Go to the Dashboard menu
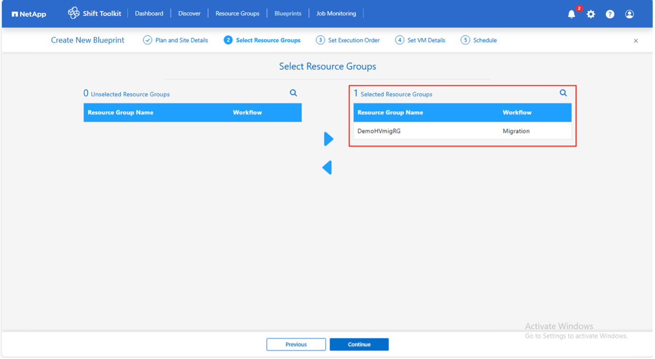 [x=150, y=14]
